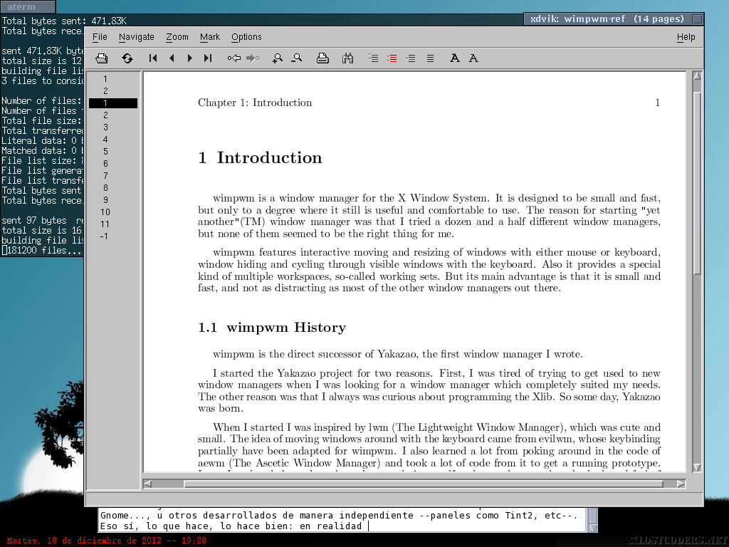The height and width of the screenshot is (547, 729).
Task: Open the Help menu
Action: click(x=686, y=37)
